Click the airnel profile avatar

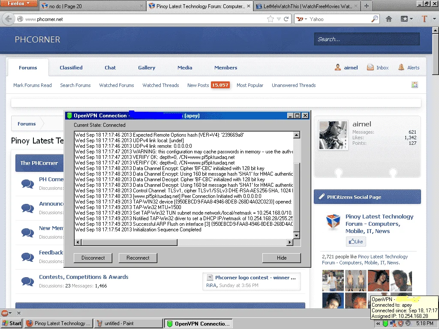point(333,135)
